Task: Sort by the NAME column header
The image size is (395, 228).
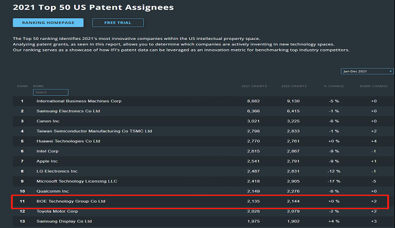Action: pos(38,86)
